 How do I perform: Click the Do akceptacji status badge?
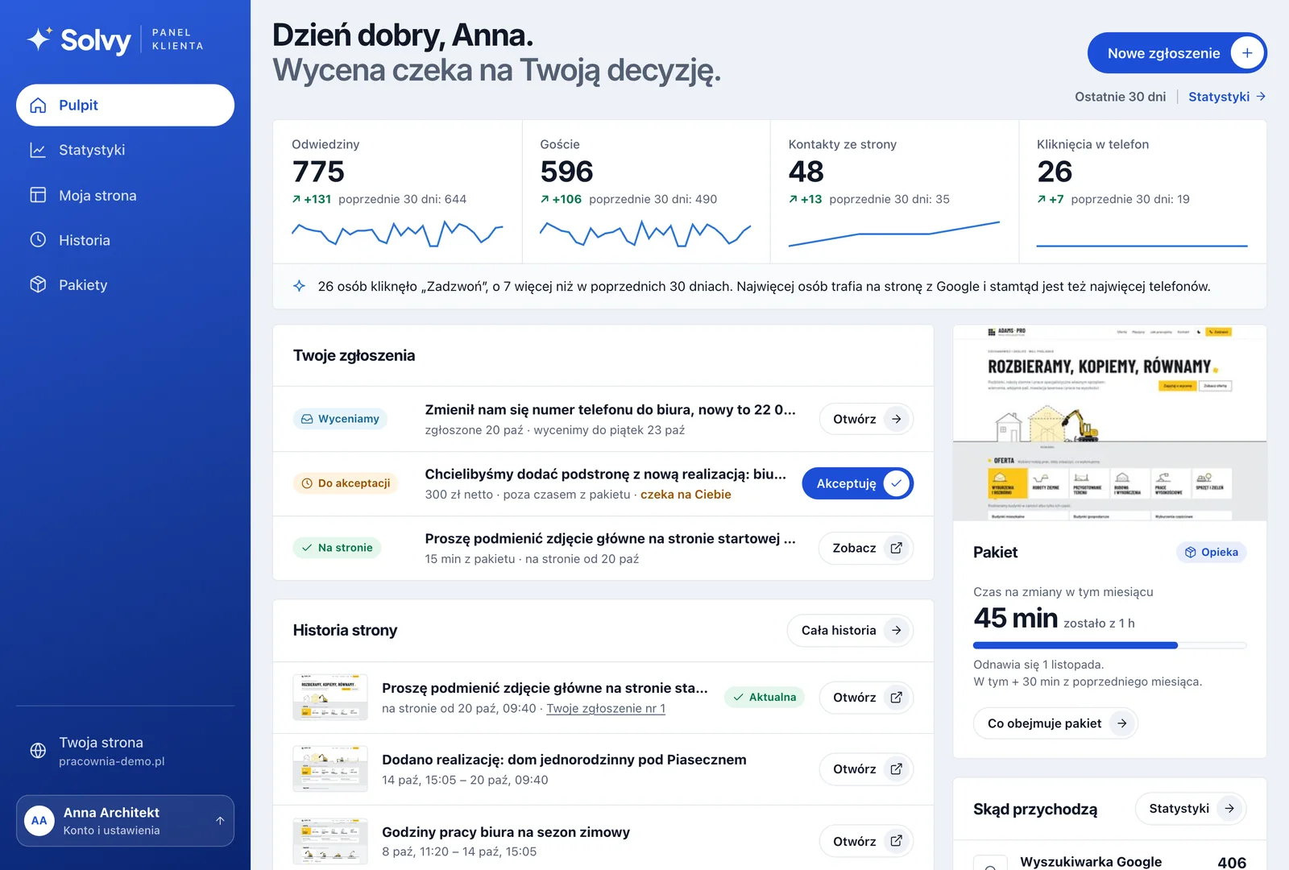(346, 483)
